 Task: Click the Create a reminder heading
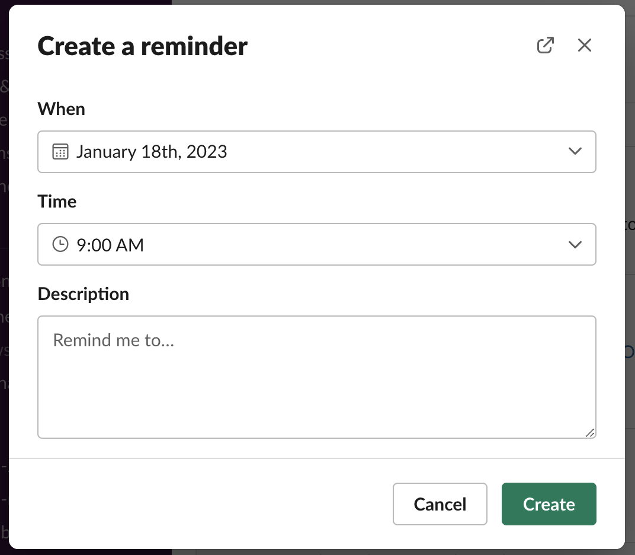[143, 46]
